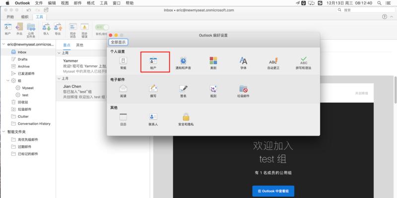Collapse the 组 folder group
Viewport: 397px width, 198px height.
[8, 81]
